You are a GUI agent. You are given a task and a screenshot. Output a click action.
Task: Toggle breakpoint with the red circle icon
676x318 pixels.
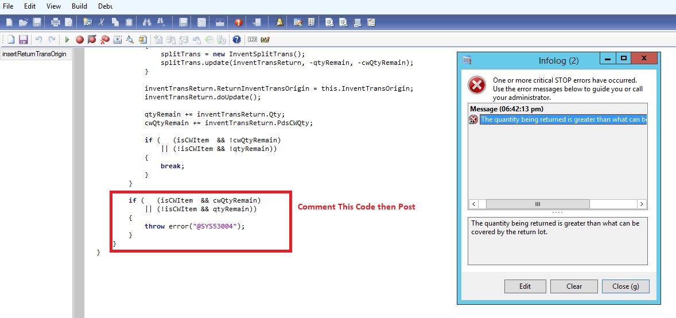pyautogui.click(x=80, y=40)
